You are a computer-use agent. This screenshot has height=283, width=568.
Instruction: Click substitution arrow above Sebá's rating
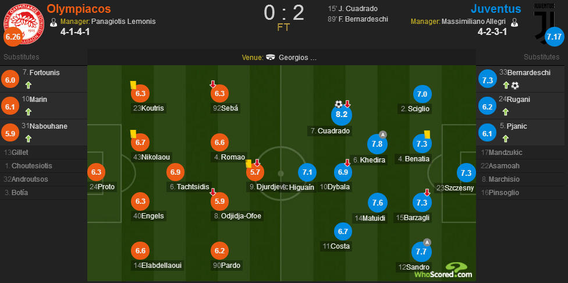212,84
